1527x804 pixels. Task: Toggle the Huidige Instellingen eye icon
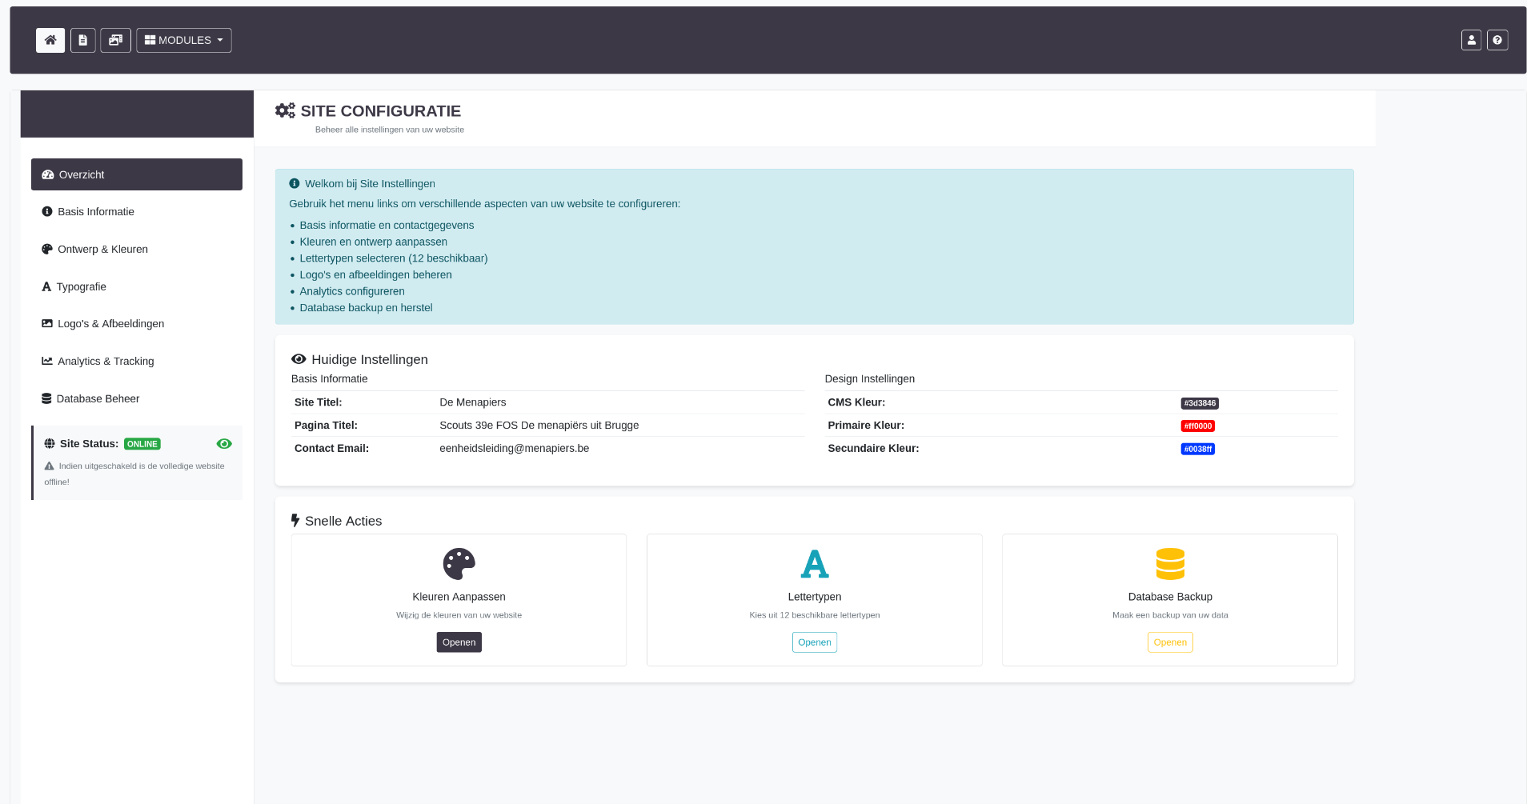299,358
